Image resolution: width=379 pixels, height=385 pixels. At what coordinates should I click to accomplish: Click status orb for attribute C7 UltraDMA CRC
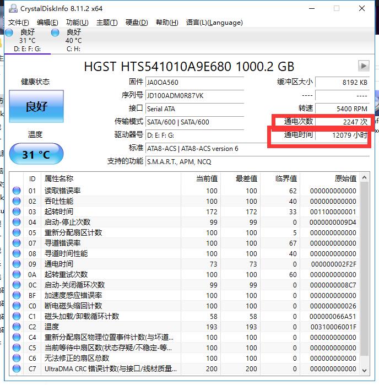pos(17,369)
